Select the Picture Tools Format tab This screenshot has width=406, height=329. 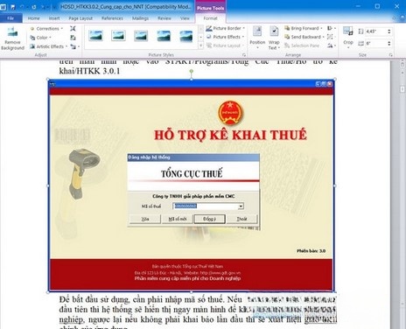pyautogui.click(x=210, y=18)
